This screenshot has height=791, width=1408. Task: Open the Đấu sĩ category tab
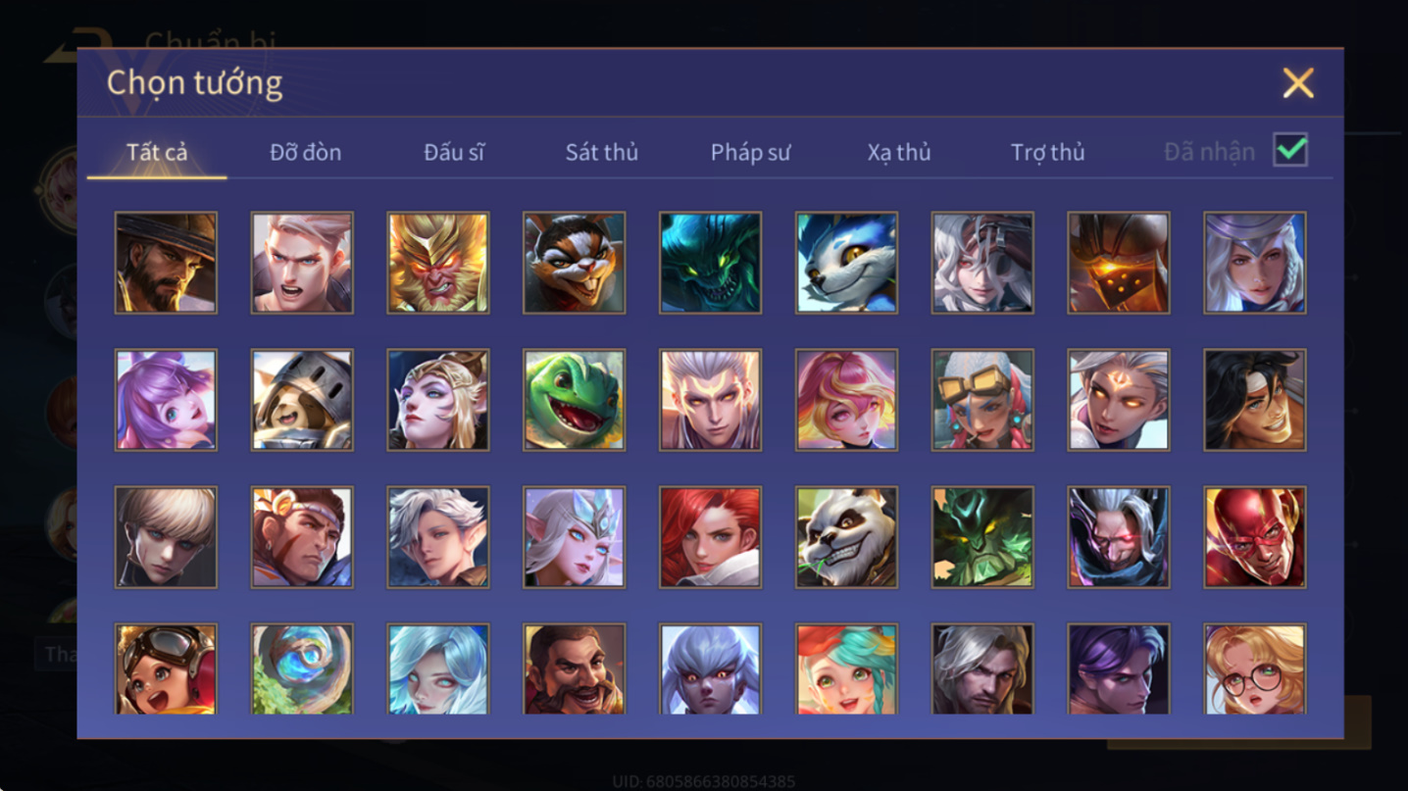(x=454, y=152)
